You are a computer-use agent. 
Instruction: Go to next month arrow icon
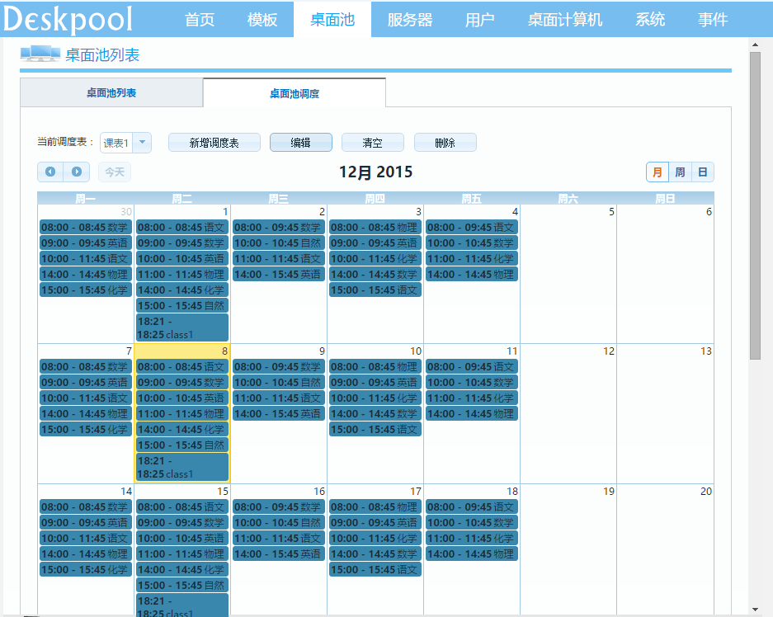(x=77, y=172)
